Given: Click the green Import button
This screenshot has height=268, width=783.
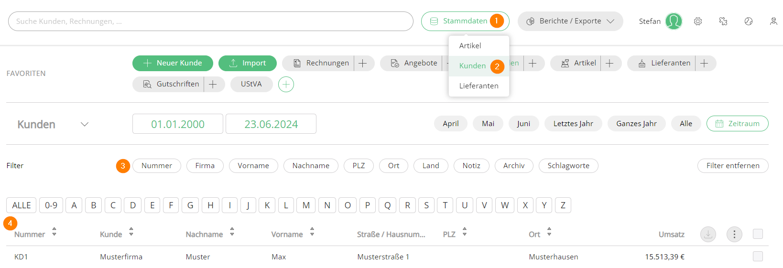Looking at the screenshot, I should (248, 63).
